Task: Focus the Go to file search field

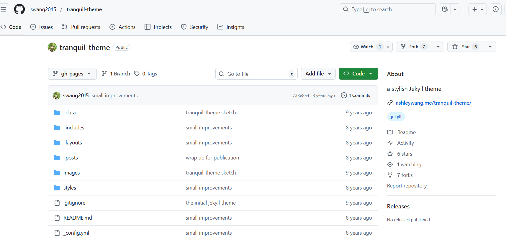Action: click(256, 74)
